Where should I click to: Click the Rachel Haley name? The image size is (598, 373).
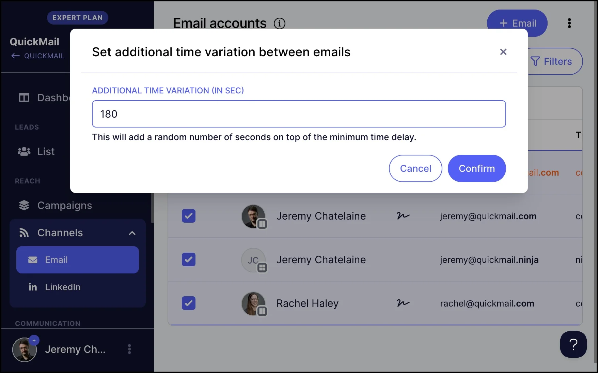tap(307, 303)
